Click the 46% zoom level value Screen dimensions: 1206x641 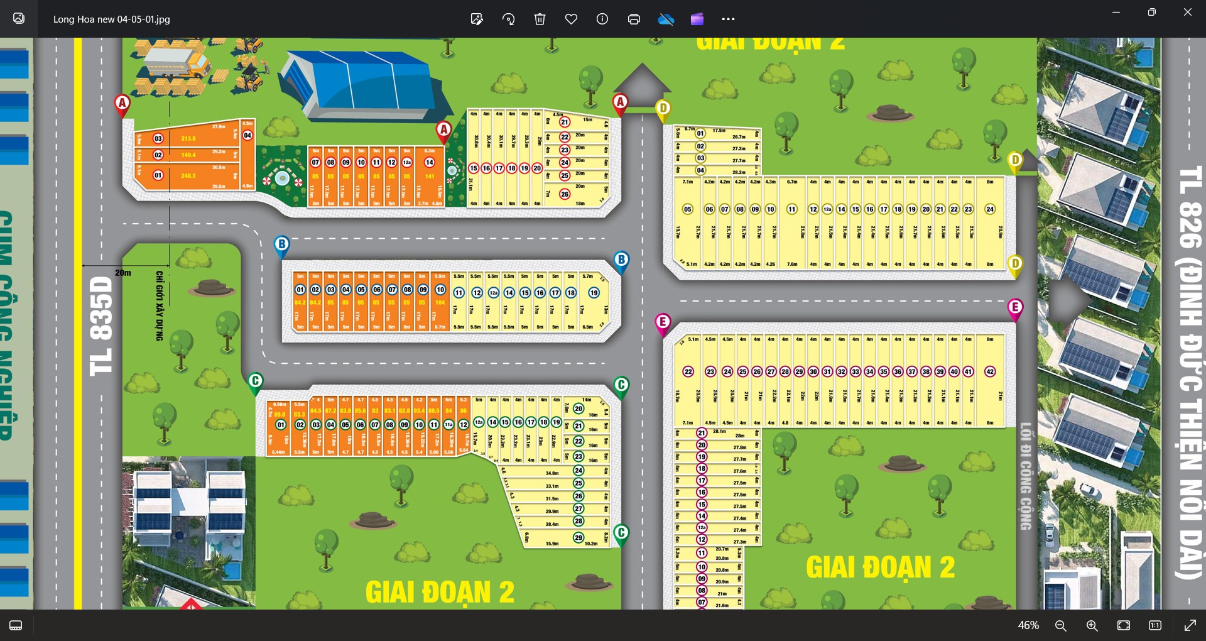(1028, 625)
